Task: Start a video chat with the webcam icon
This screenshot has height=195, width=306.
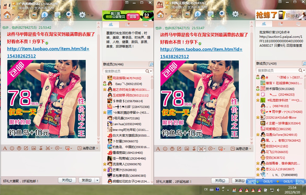Action: 69,15
